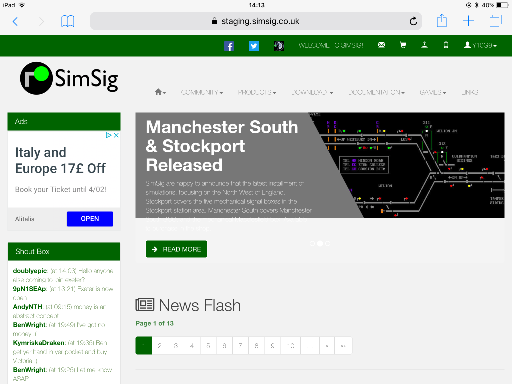Open the COMMUNITY menu

pos(202,92)
